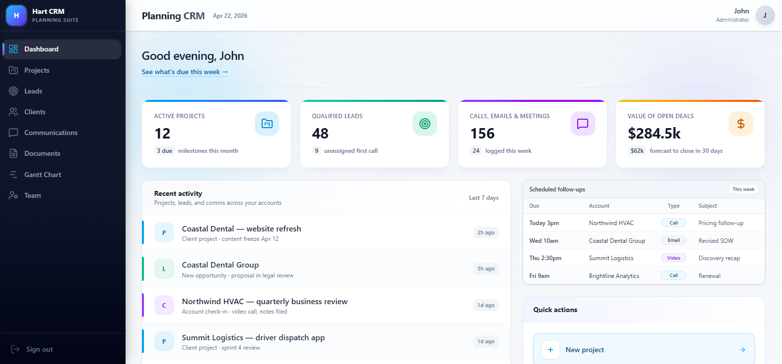The height and width of the screenshot is (364, 782).
Task: Click the Video tag for Summit Logistics
Action: tap(674, 258)
